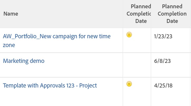Open Template with Approvals 123 - Project link

tap(50, 85)
